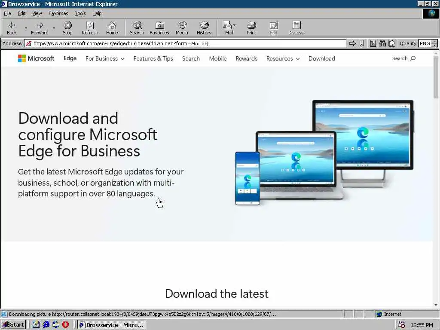Click the system tray scheduler icon
This screenshot has height=330, width=440.
click(401, 325)
